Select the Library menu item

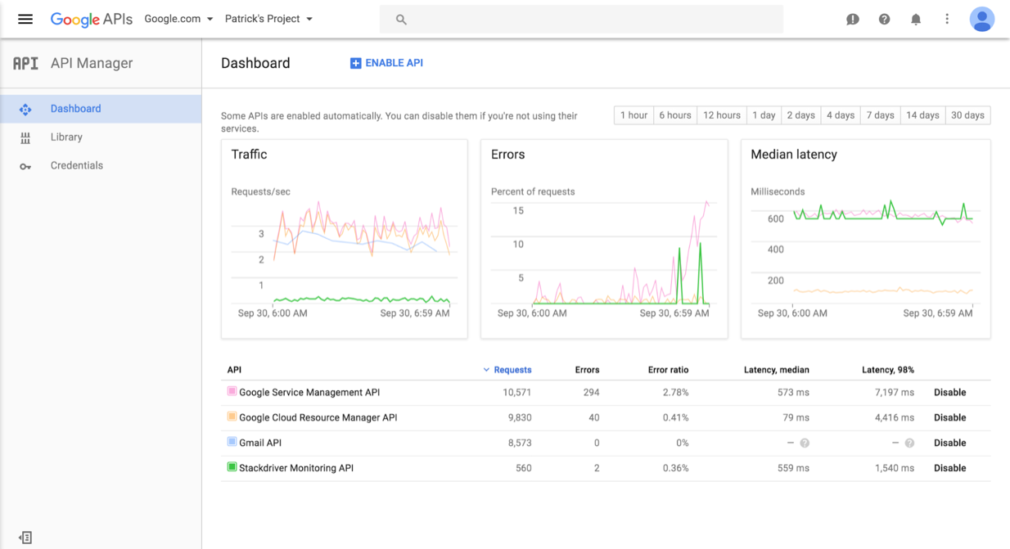(x=101, y=137)
